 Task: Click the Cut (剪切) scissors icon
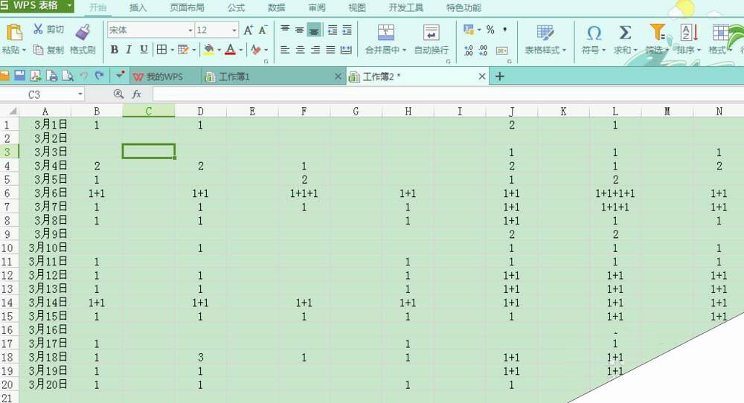38,29
